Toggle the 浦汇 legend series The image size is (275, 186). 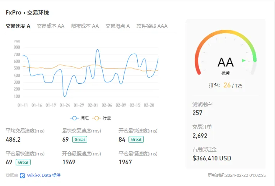pyautogui.click(x=80, y=118)
